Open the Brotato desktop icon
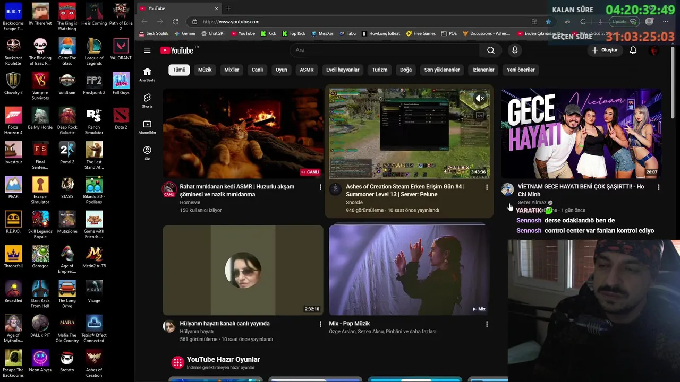The image size is (680, 382). point(67,362)
